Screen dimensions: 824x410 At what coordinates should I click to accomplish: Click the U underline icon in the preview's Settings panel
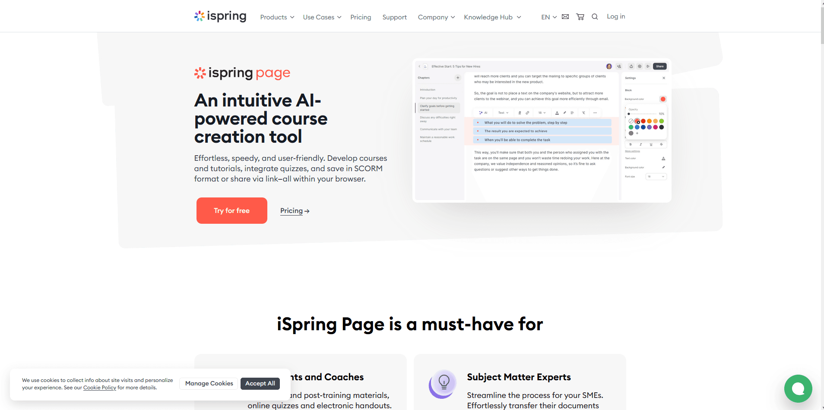click(x=651, y=144)
